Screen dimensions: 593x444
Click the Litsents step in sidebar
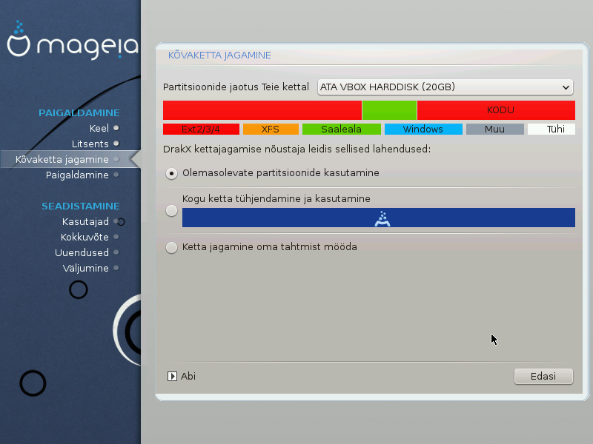(90, 144)
